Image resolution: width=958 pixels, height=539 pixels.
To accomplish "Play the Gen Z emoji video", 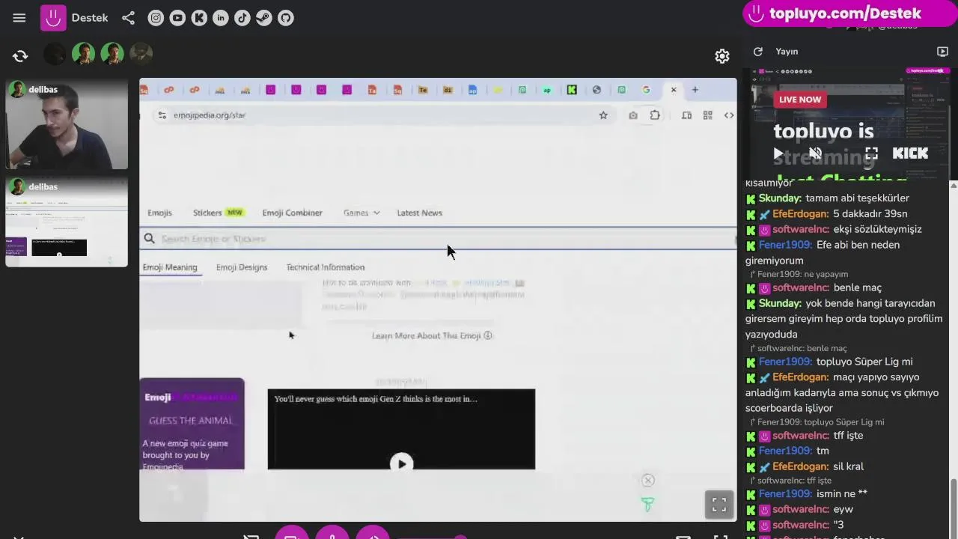I will [401, 463].
